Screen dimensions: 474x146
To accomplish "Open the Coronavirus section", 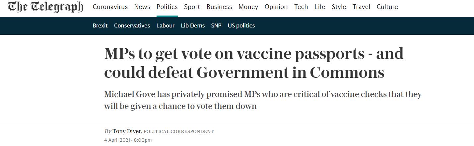I will 110,7.
